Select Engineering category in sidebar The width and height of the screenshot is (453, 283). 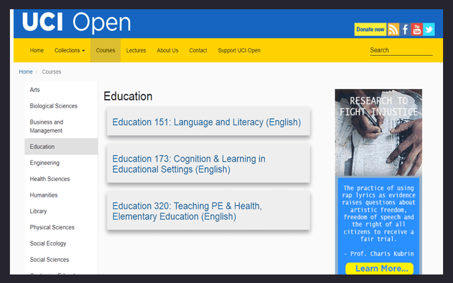[45, 163]
